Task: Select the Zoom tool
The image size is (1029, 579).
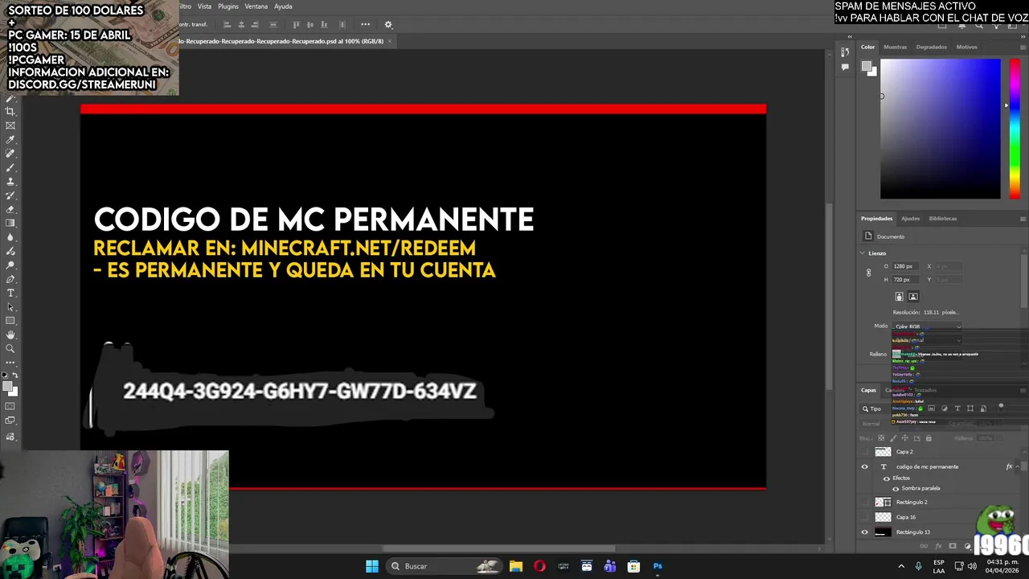Action: [10, 349]
